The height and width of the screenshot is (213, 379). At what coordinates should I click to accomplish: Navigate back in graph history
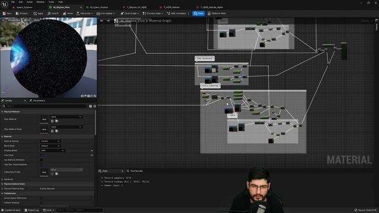(102, 21)
